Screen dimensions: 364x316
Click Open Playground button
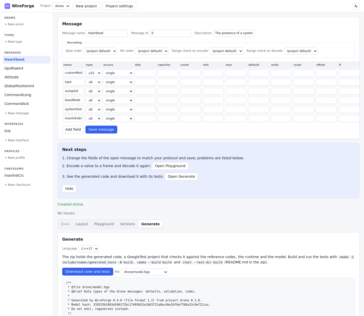click(x=170, y=166)
